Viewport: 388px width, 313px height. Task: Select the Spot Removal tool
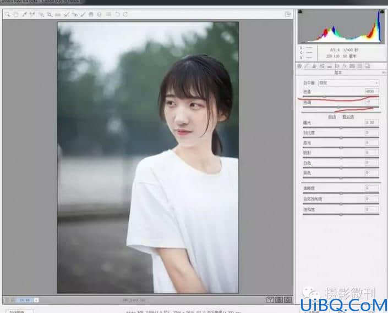tap(66, 15)
